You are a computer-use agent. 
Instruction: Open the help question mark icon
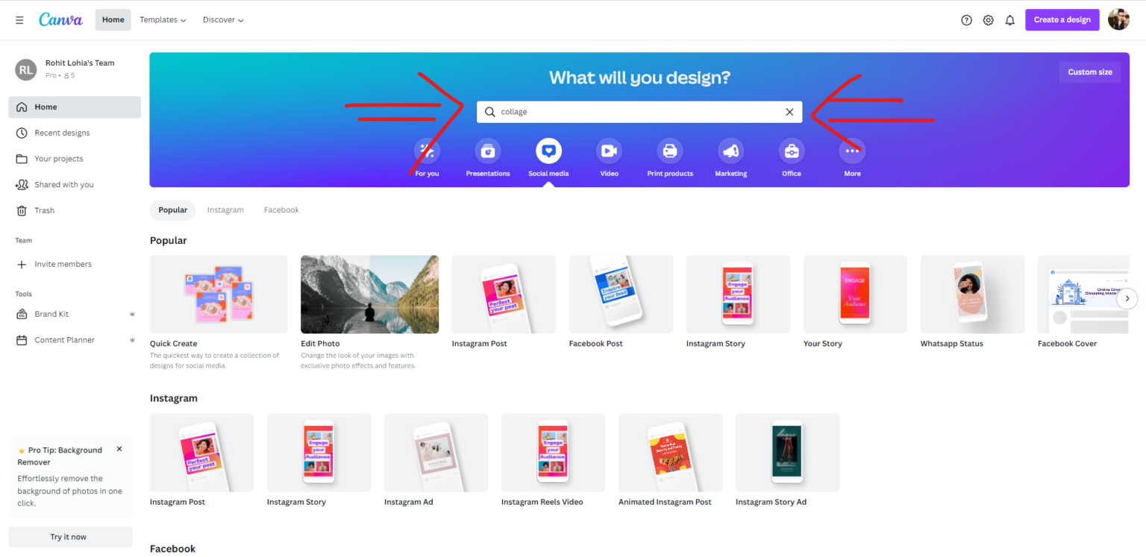click(x=966, y=19)
